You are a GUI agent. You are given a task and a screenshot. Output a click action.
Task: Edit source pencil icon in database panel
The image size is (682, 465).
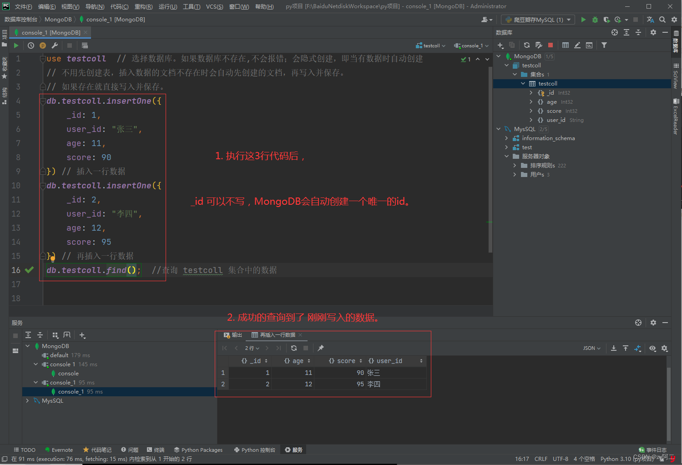pos(577,45)
